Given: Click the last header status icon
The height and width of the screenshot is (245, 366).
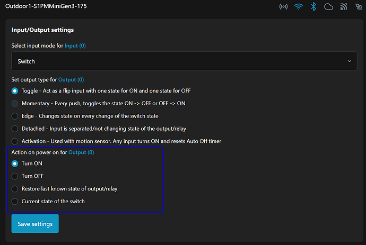Looking at the screenshot, I should point(358,7).
